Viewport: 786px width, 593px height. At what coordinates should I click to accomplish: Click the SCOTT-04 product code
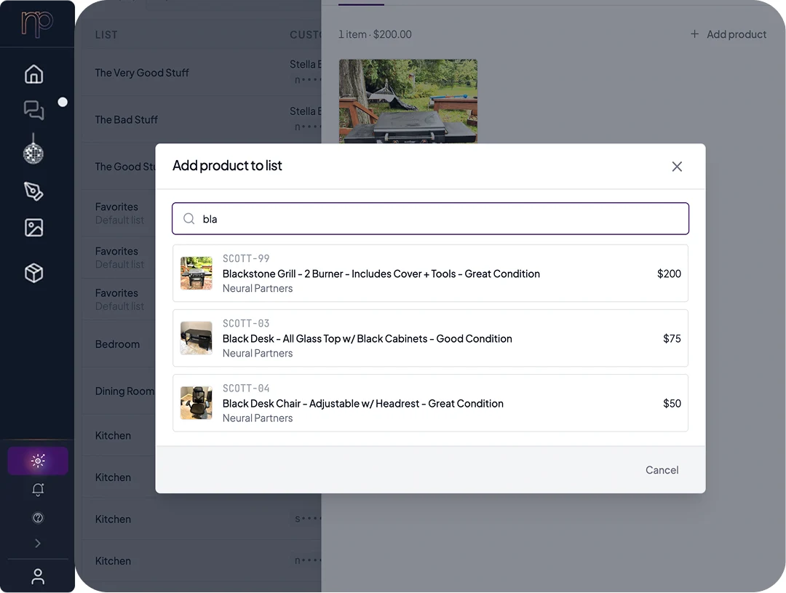(246, 389)
